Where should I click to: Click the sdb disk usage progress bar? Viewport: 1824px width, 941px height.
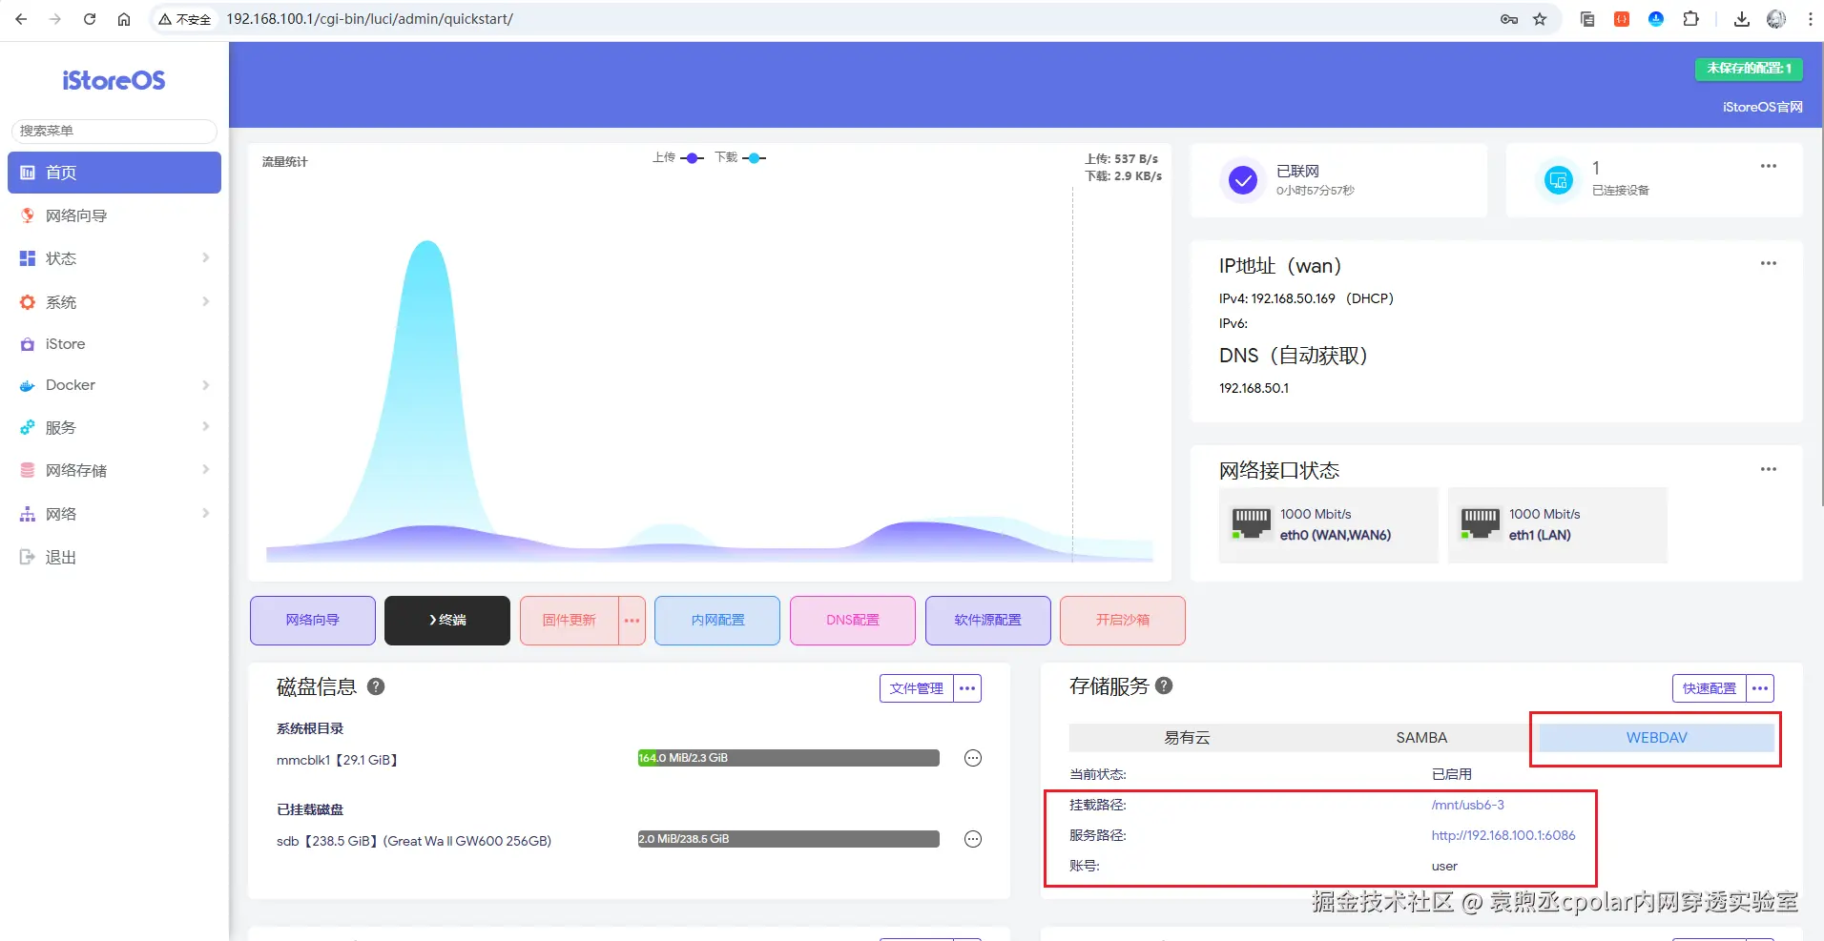click(x=789, y=839)
